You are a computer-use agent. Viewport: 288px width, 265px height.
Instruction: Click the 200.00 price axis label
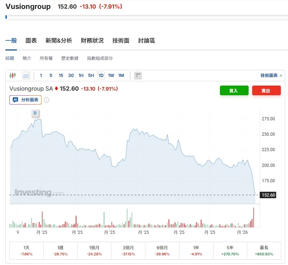[268, 165]
